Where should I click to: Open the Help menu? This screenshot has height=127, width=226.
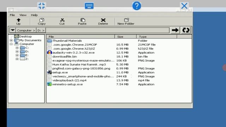[x=34, y=15]
